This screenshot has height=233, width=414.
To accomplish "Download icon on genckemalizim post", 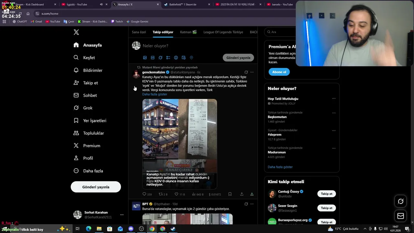I will (x=252, y=194).
